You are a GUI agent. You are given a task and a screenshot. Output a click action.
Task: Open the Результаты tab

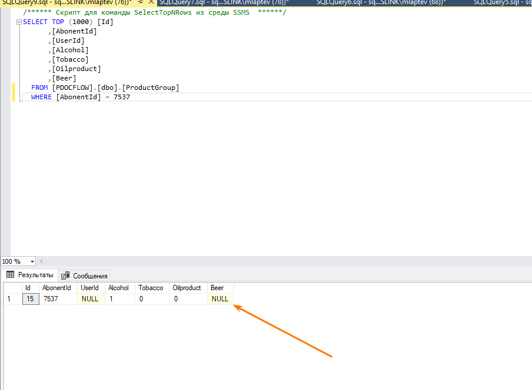[30, 275]
